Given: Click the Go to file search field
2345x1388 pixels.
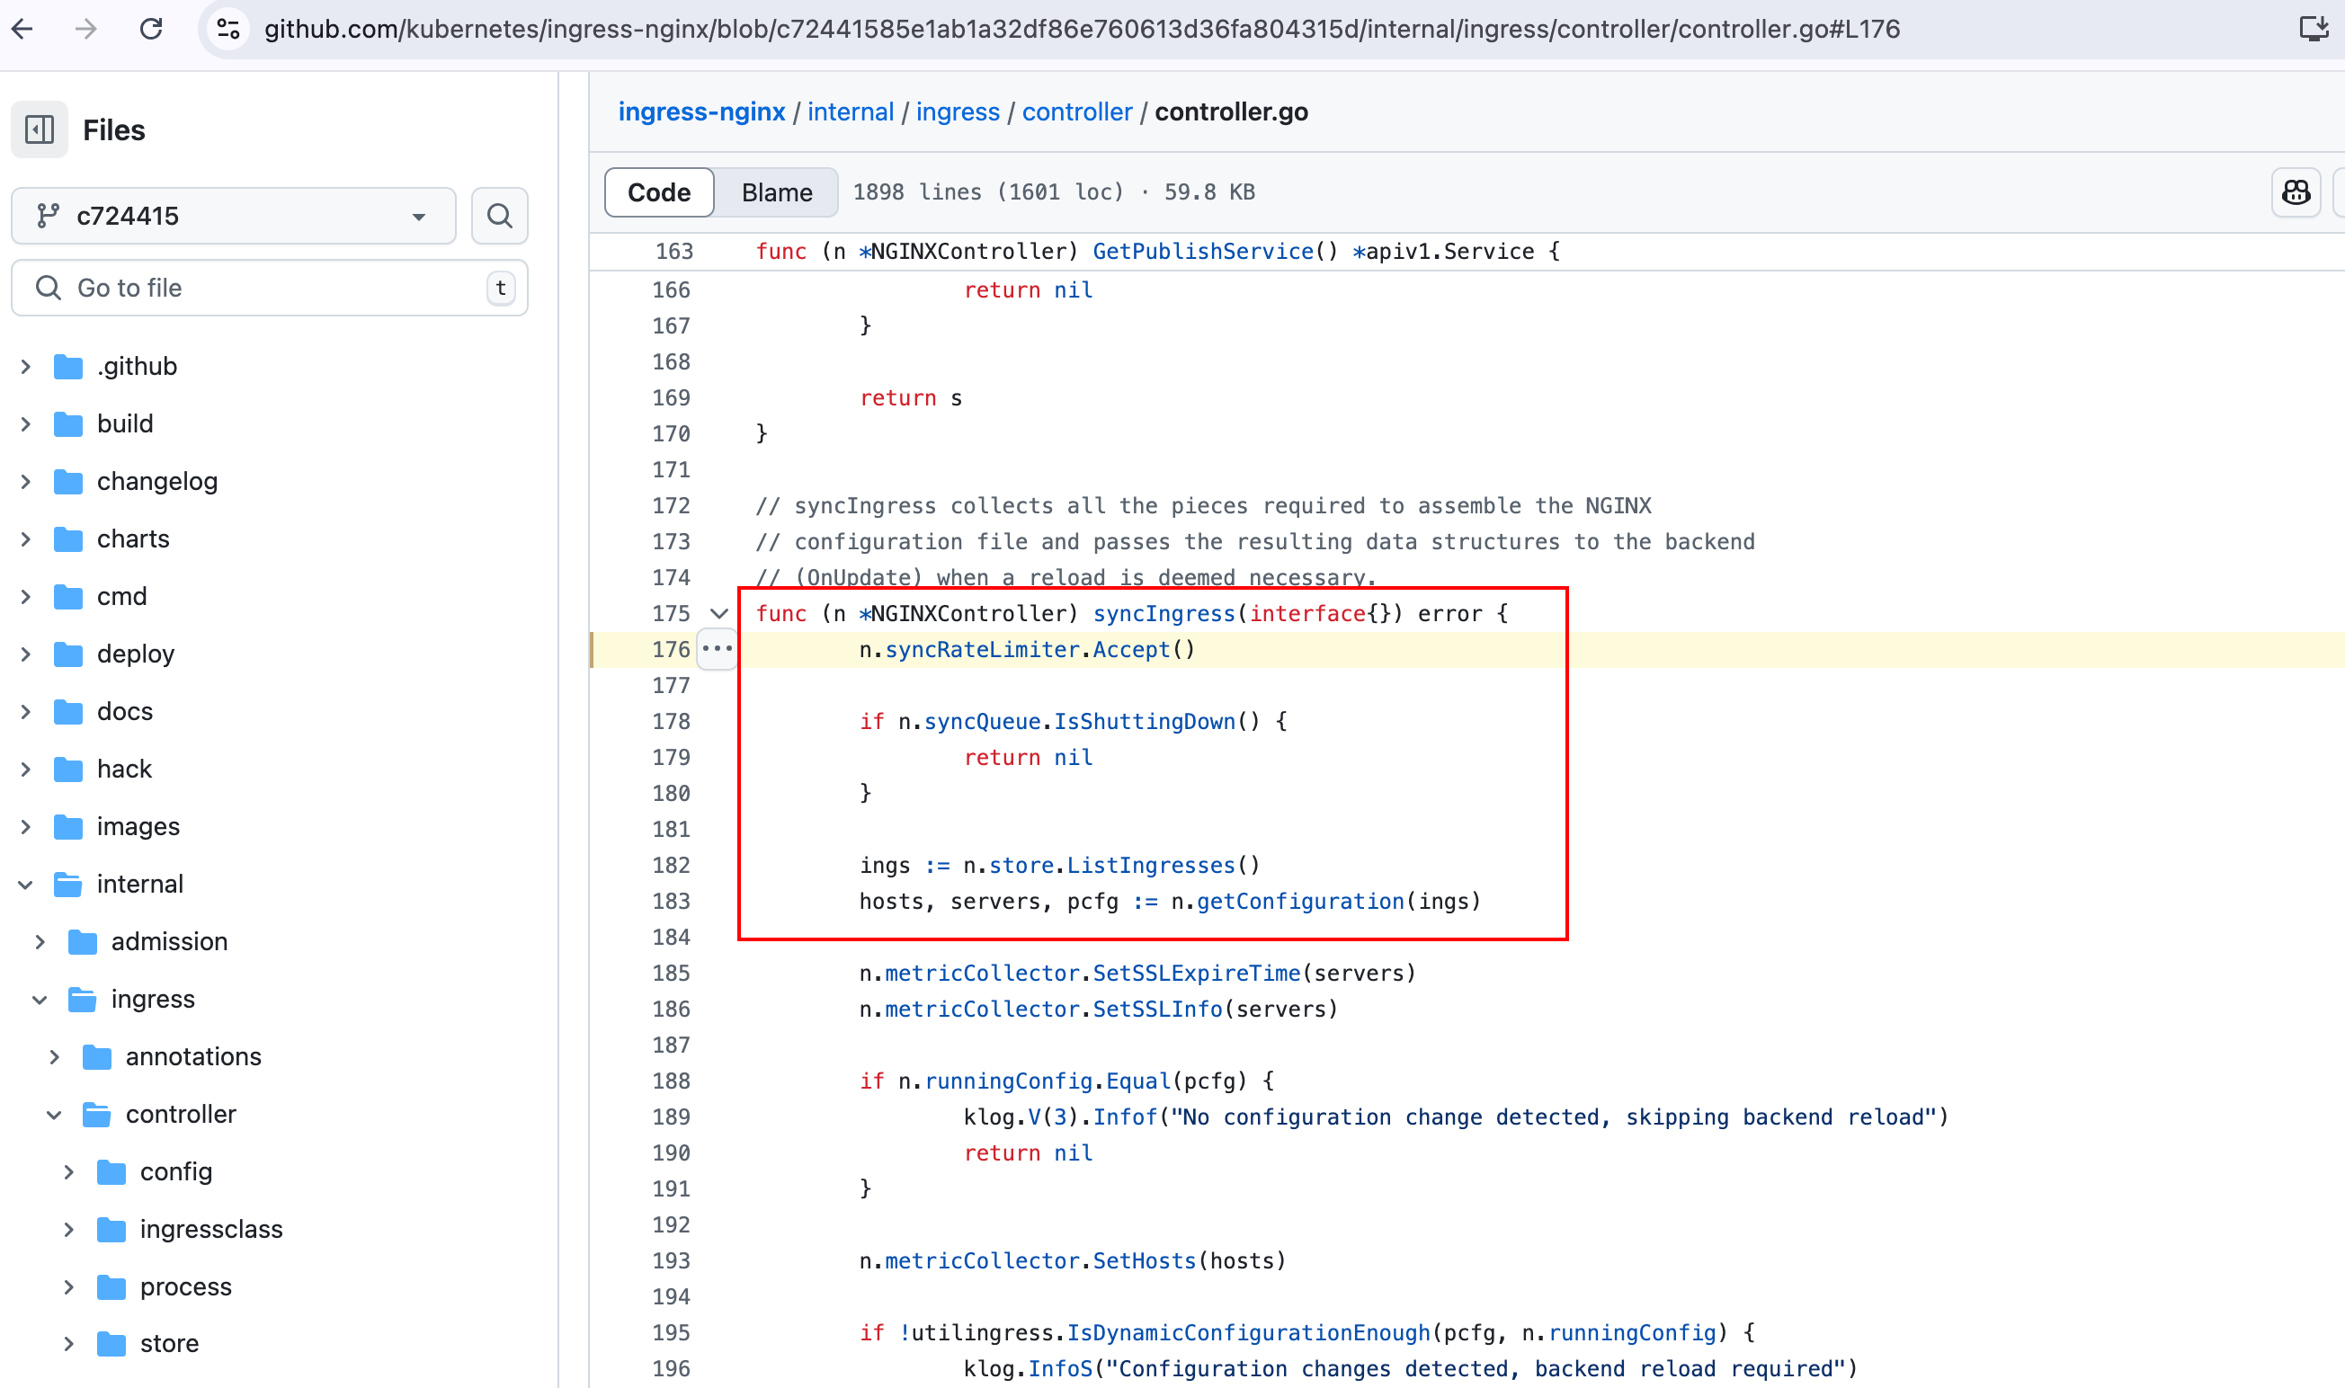Looking at the screenshot, I should pyautogui.click(x=270, y=288).
